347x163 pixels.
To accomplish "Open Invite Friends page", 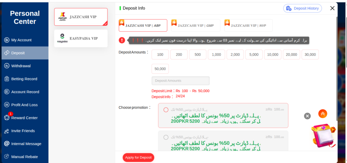I will tap(25, 131).
